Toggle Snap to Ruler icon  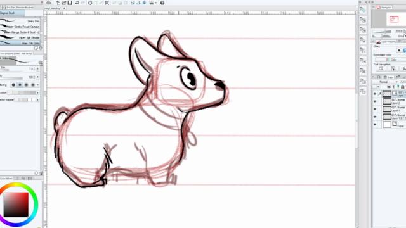tap(133, 3)
